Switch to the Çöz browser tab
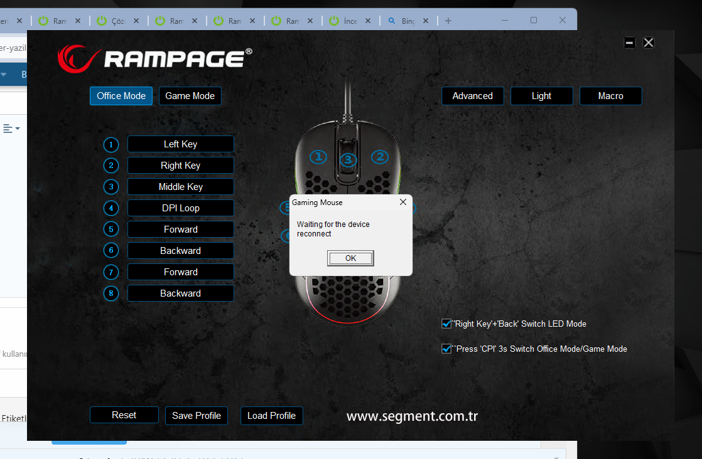The height and width of the screenshot is (459, 702). pyautogui.click(x=117, y=21)
